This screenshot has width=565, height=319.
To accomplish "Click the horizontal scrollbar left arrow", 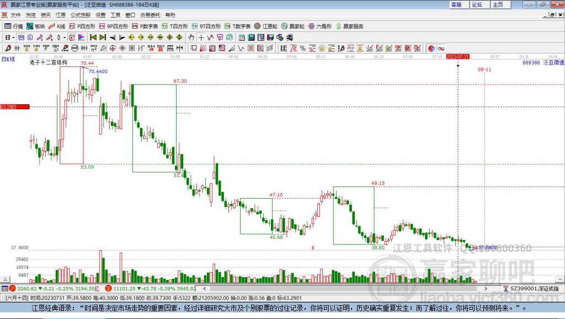I will tap(205, 288).
